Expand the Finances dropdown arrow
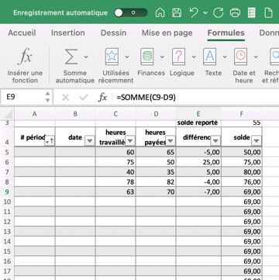The image size is (279, 280). point(162,57)
